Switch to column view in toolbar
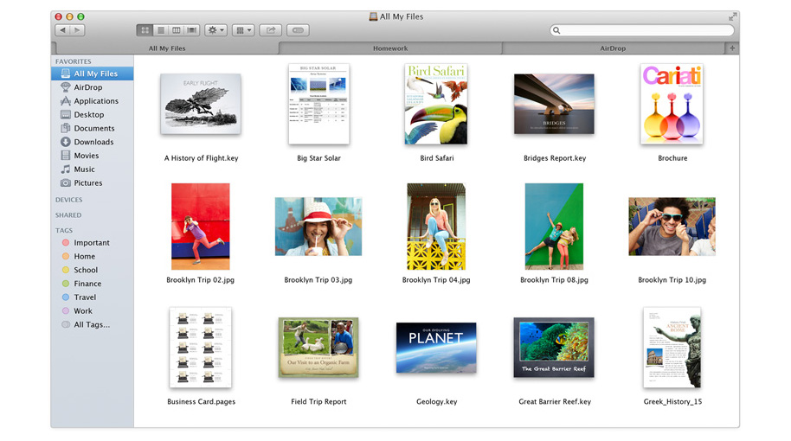 176,30
